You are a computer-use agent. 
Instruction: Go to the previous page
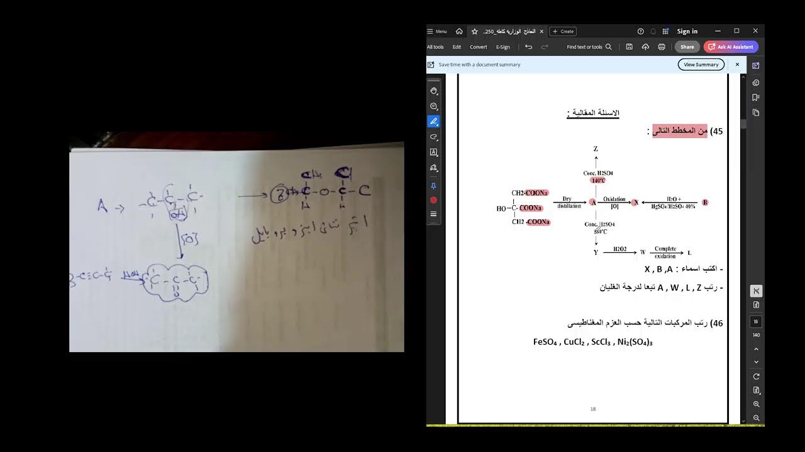pos(756,349)
